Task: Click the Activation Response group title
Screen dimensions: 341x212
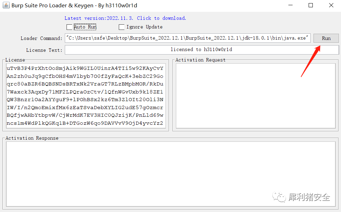Action: click(32, 138)
